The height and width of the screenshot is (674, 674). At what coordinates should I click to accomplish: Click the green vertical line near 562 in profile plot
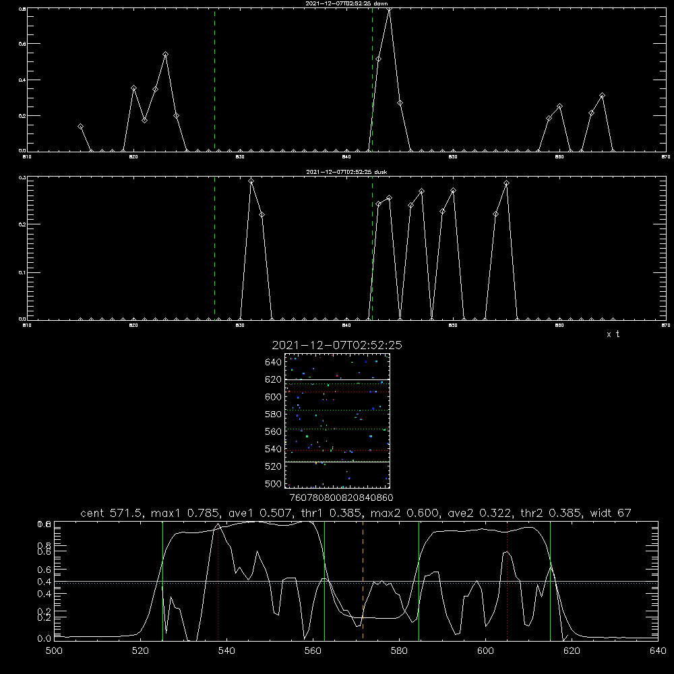pyautogui.click(x=324, y=580)
